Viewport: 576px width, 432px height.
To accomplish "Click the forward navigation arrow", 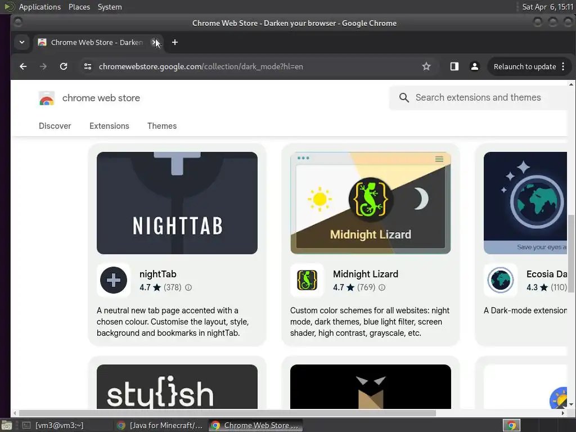I will click(43, 66).
